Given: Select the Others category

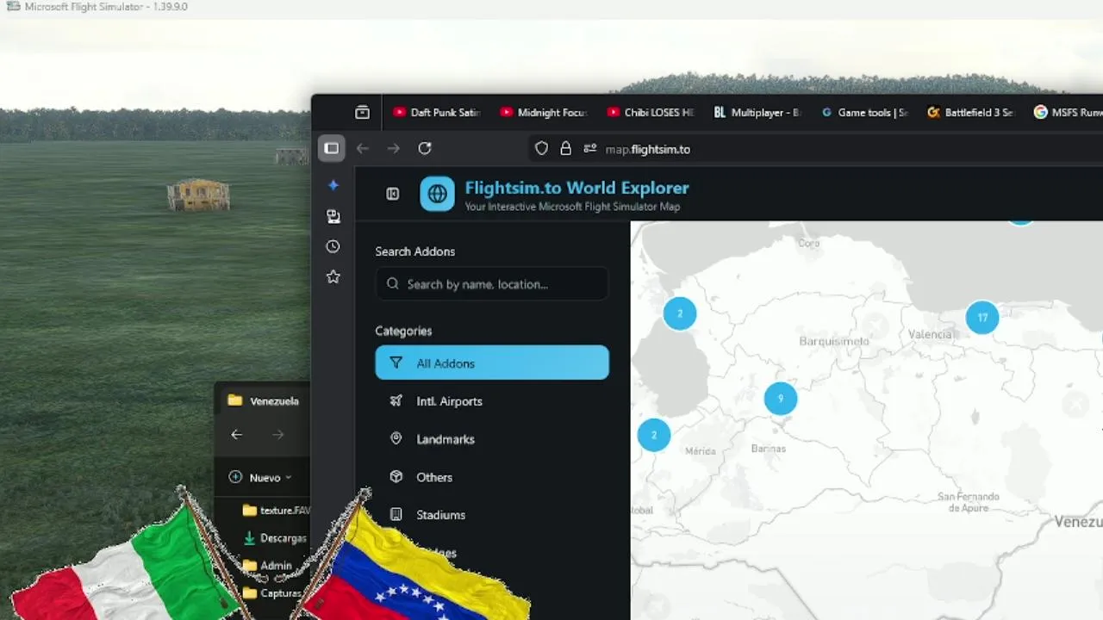Looking at the screenshot, I should pos(492,476).
